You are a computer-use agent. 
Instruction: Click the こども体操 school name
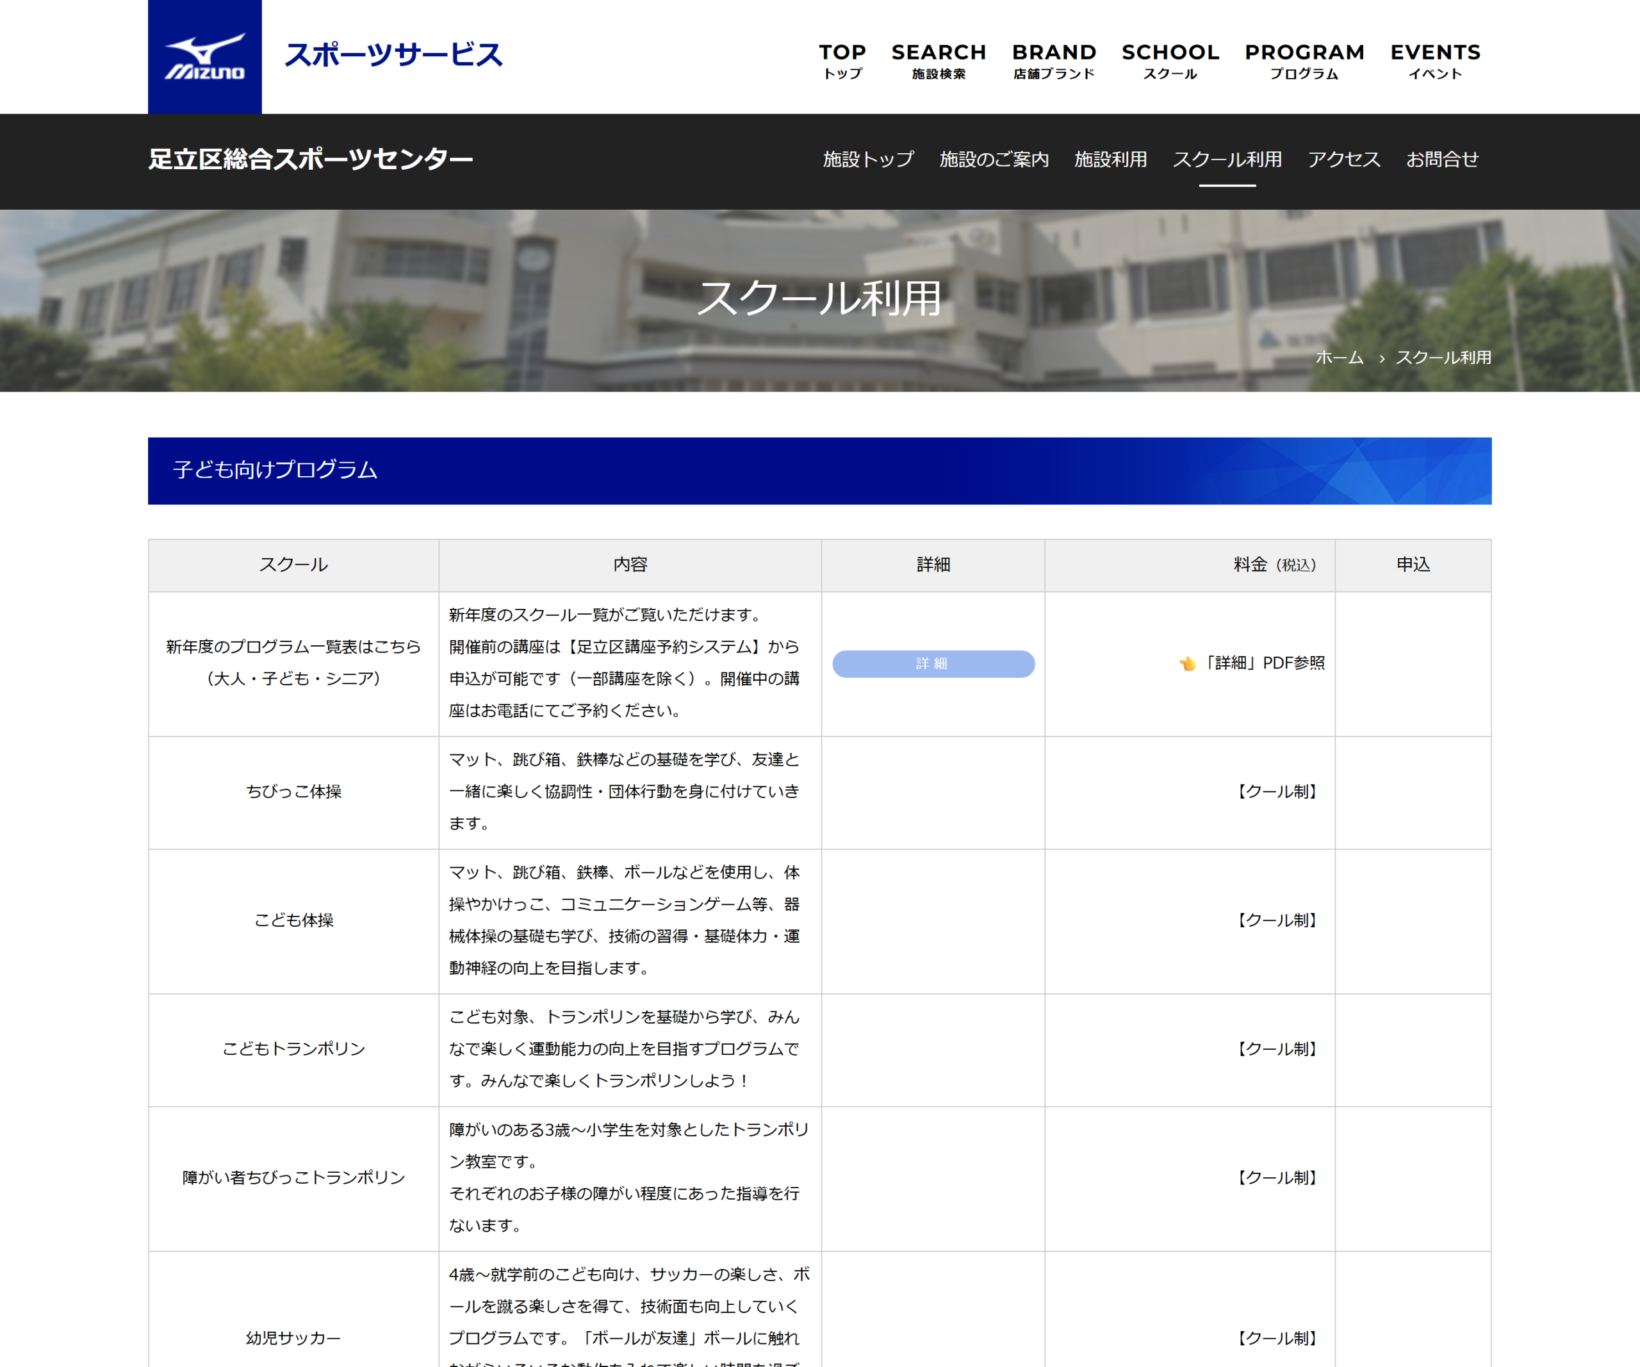pyautogui.click(x=293, y=921)
